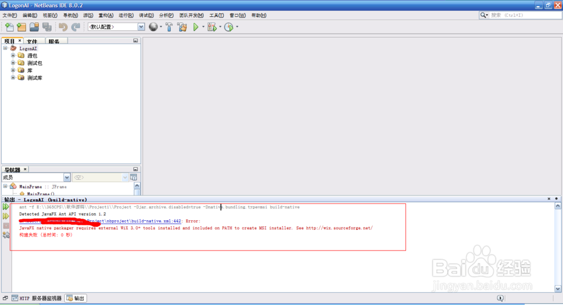Clean and build with hammer-broom icon
This screenshot has height=305, width=563.
[182, 27]
